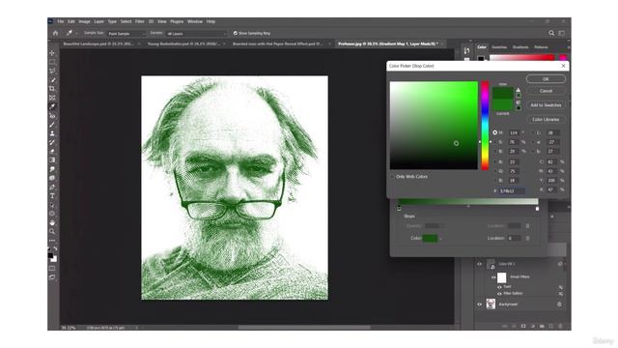Select the Move tool
Image resolution: width=618 pixels, height=348 pixels.
52,53
